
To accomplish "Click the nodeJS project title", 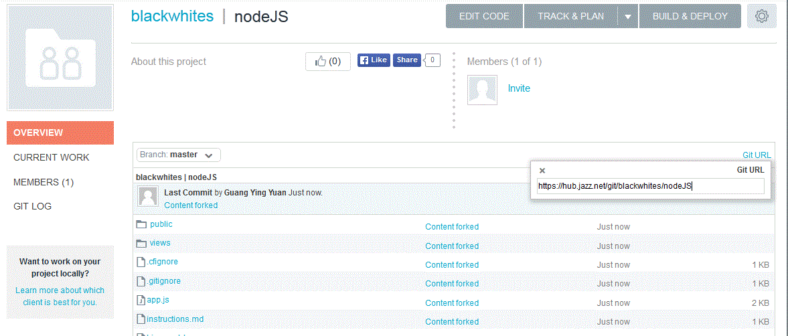I will point(261,16).
